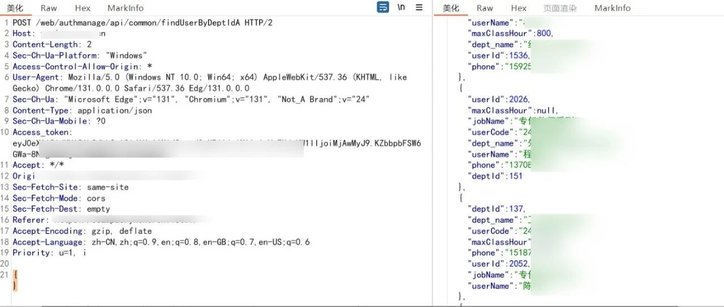Click the "phone":"13708 entry in response

coord(500,165)
